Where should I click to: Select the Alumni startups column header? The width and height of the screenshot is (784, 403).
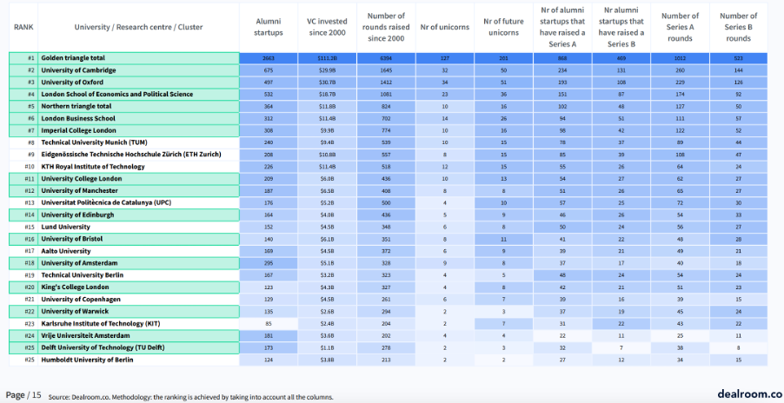[x=269, y=27]
